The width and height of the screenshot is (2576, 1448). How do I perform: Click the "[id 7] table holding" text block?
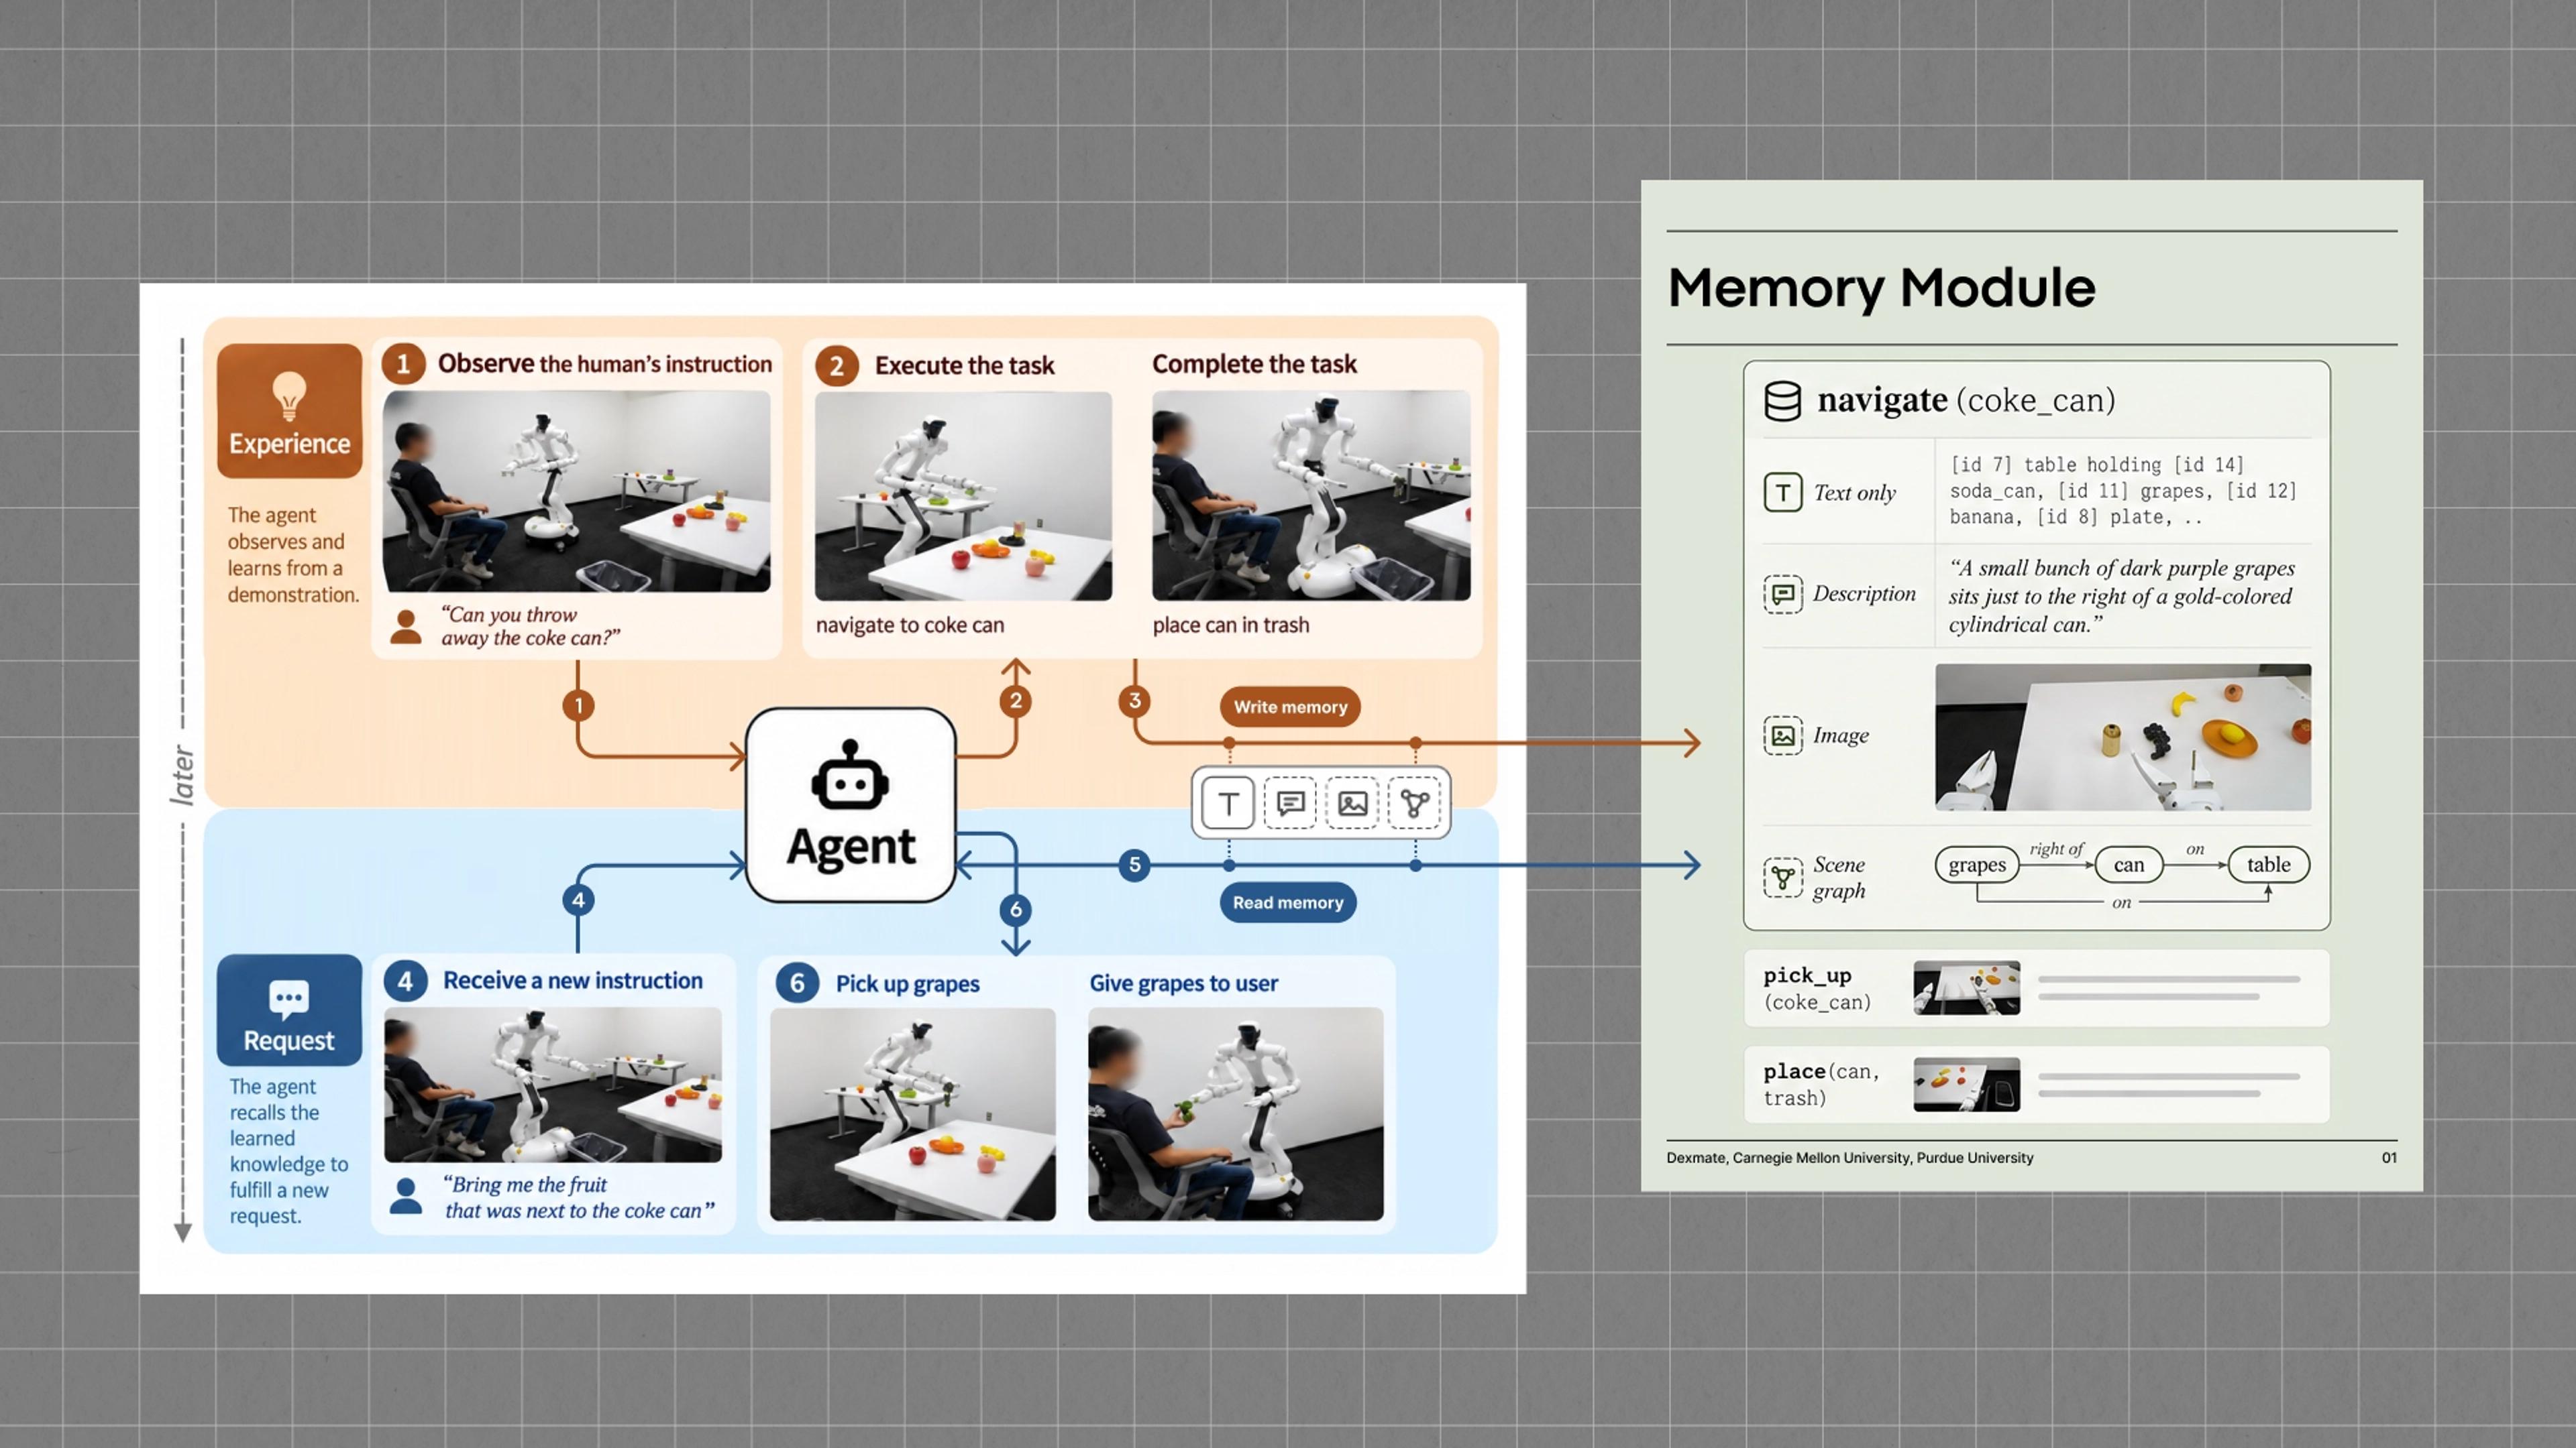pos(2123,491)
